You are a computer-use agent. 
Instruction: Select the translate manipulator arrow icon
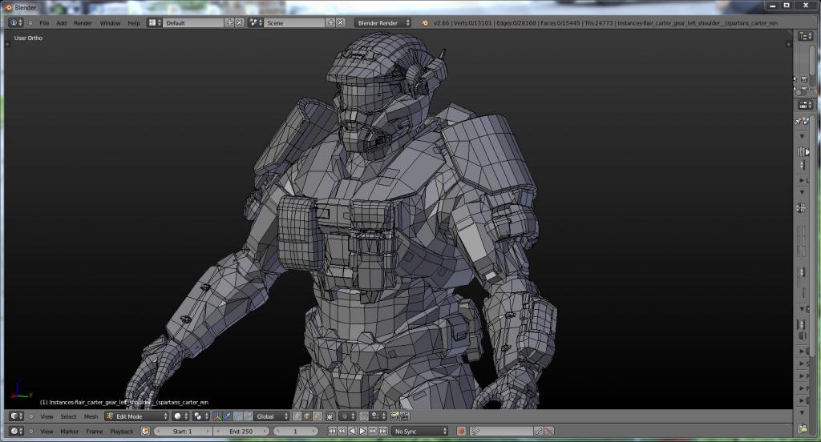pyautogui.click(x=227, y=416)
